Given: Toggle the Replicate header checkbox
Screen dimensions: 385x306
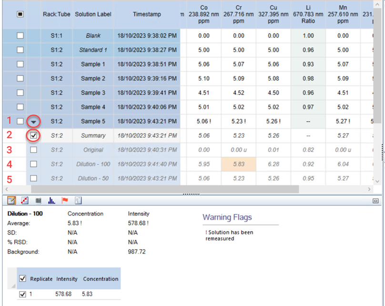Looking at the screenshot, I should [x=22, y=278].
